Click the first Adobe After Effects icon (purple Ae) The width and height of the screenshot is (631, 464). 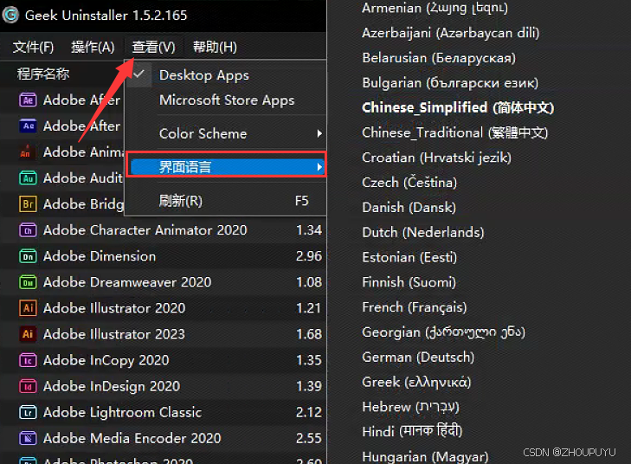pyautogui.click(x=28, y=100)
